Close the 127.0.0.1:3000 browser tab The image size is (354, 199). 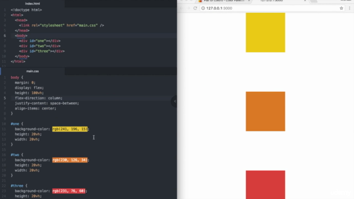click(305, 1)
